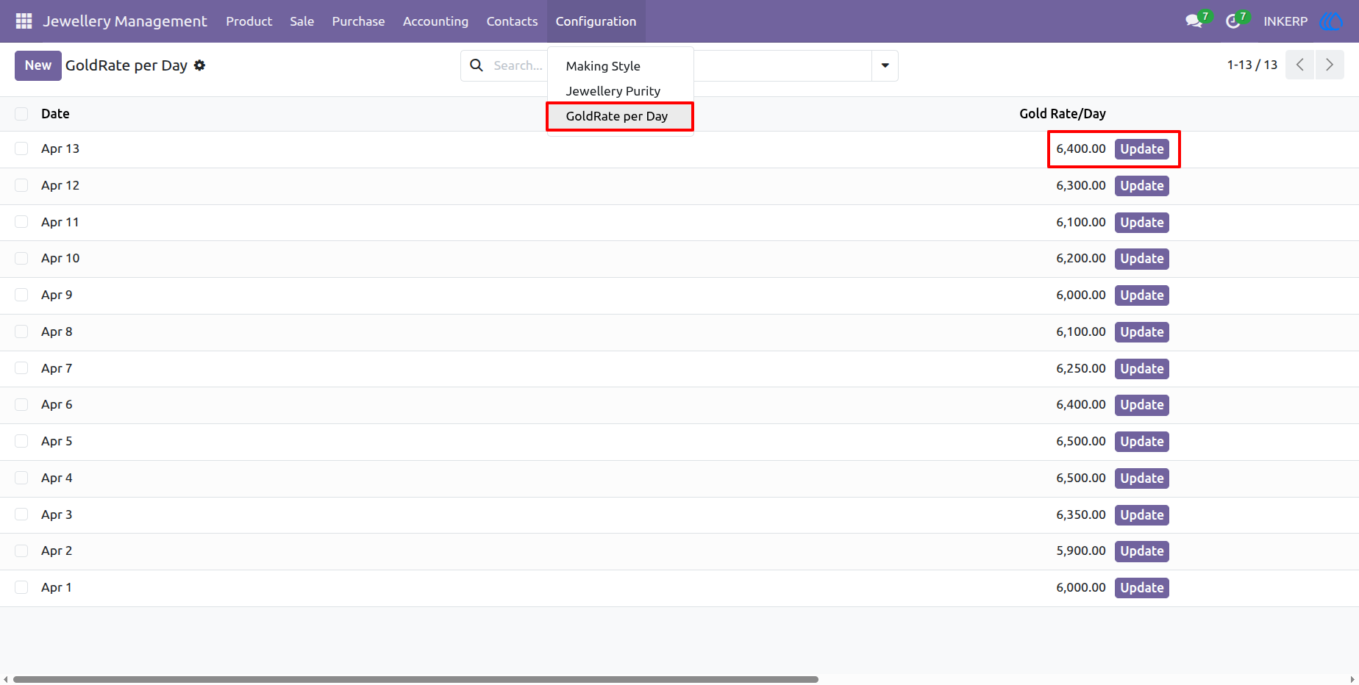Tick the select-all checkbox in header
This screenshot has width=1359, height=685.
tap(21, 114)
